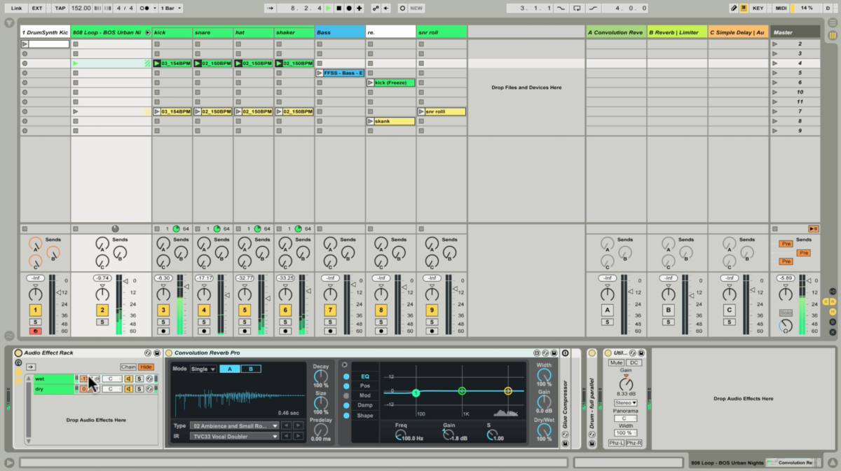This screenshot has height=471, width=841.
Task: Open the Mode Single dropdown
Action: [x=203, y=369]
